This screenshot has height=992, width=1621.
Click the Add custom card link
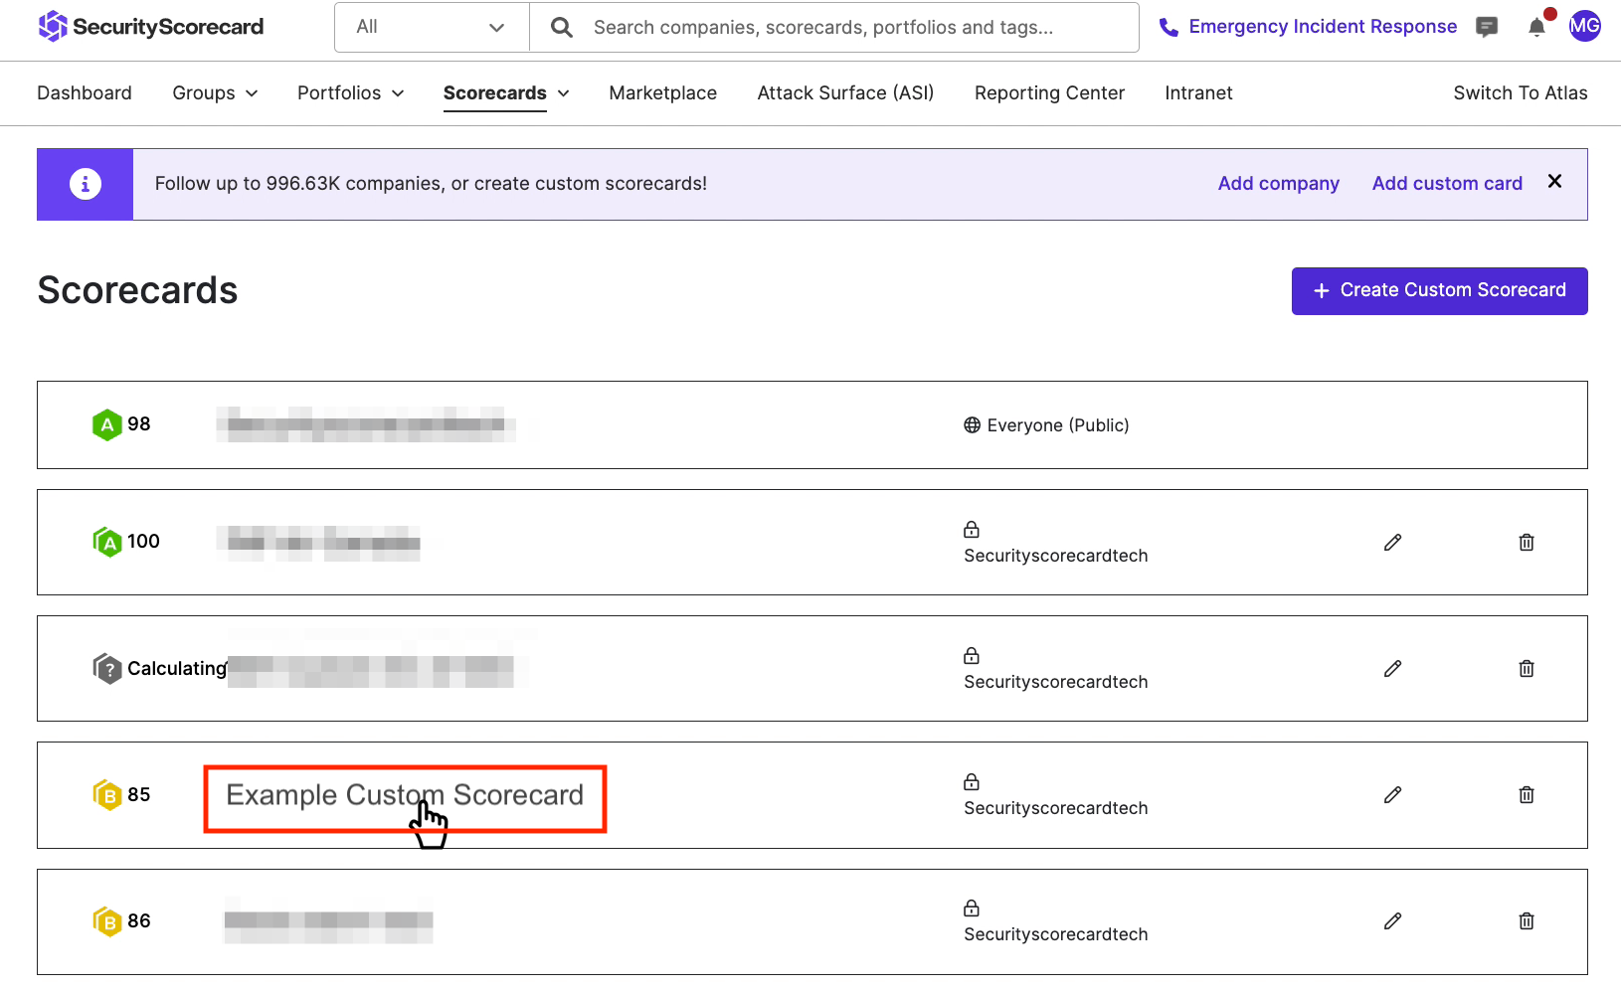[1447, 183]
